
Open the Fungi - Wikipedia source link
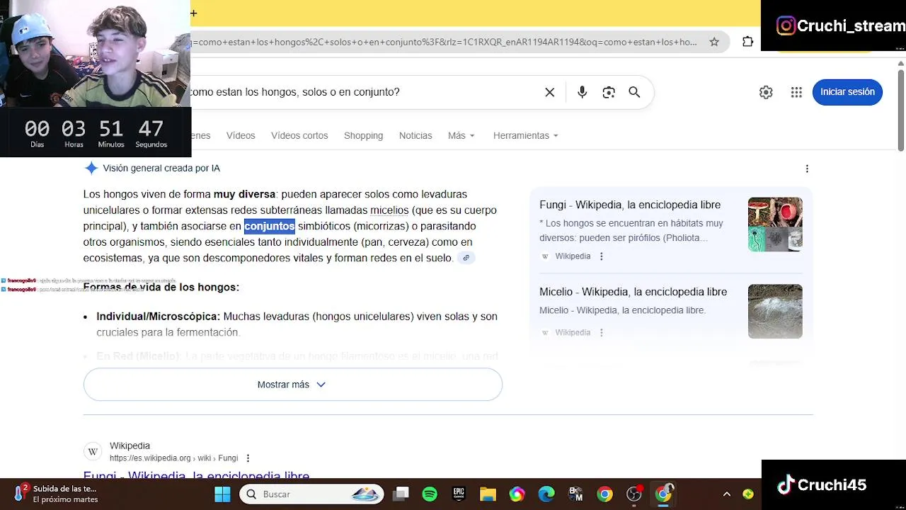coord(630,205)
